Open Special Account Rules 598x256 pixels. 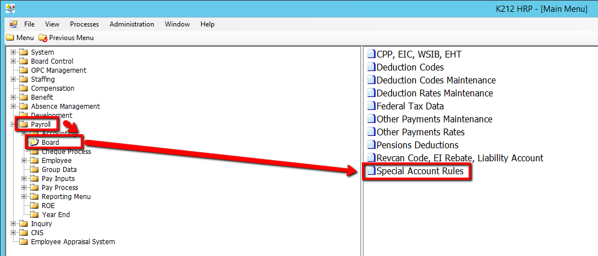420,171
